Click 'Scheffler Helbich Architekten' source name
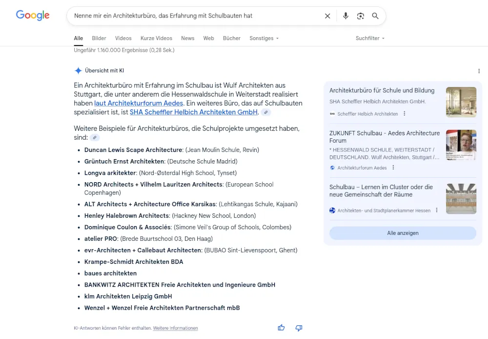The width and height of the screenshot is (488, 339). coord(367,114)
